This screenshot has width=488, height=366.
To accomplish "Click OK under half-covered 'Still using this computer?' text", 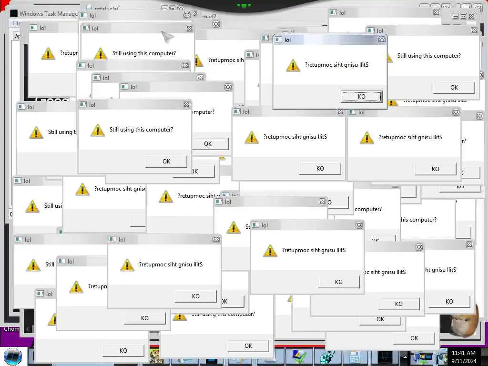I will coord(248,346).
